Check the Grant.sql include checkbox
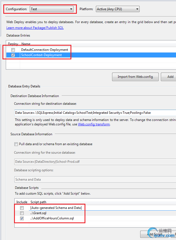 point(22,213)
